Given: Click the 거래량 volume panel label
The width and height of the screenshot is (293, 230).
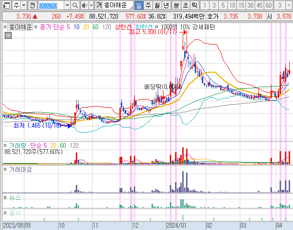Looking at the screenshot, I should (x=18, y=145).
